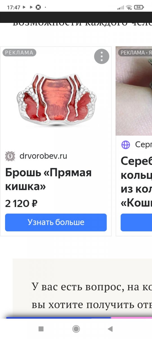
Task: Tap the Узнать больше button
Action: (x=56, y=222)
